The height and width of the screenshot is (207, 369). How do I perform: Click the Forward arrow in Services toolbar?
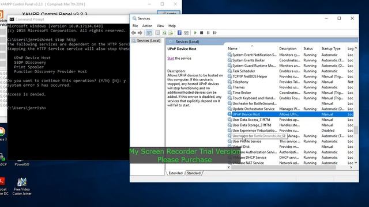[x=140, y=33]
